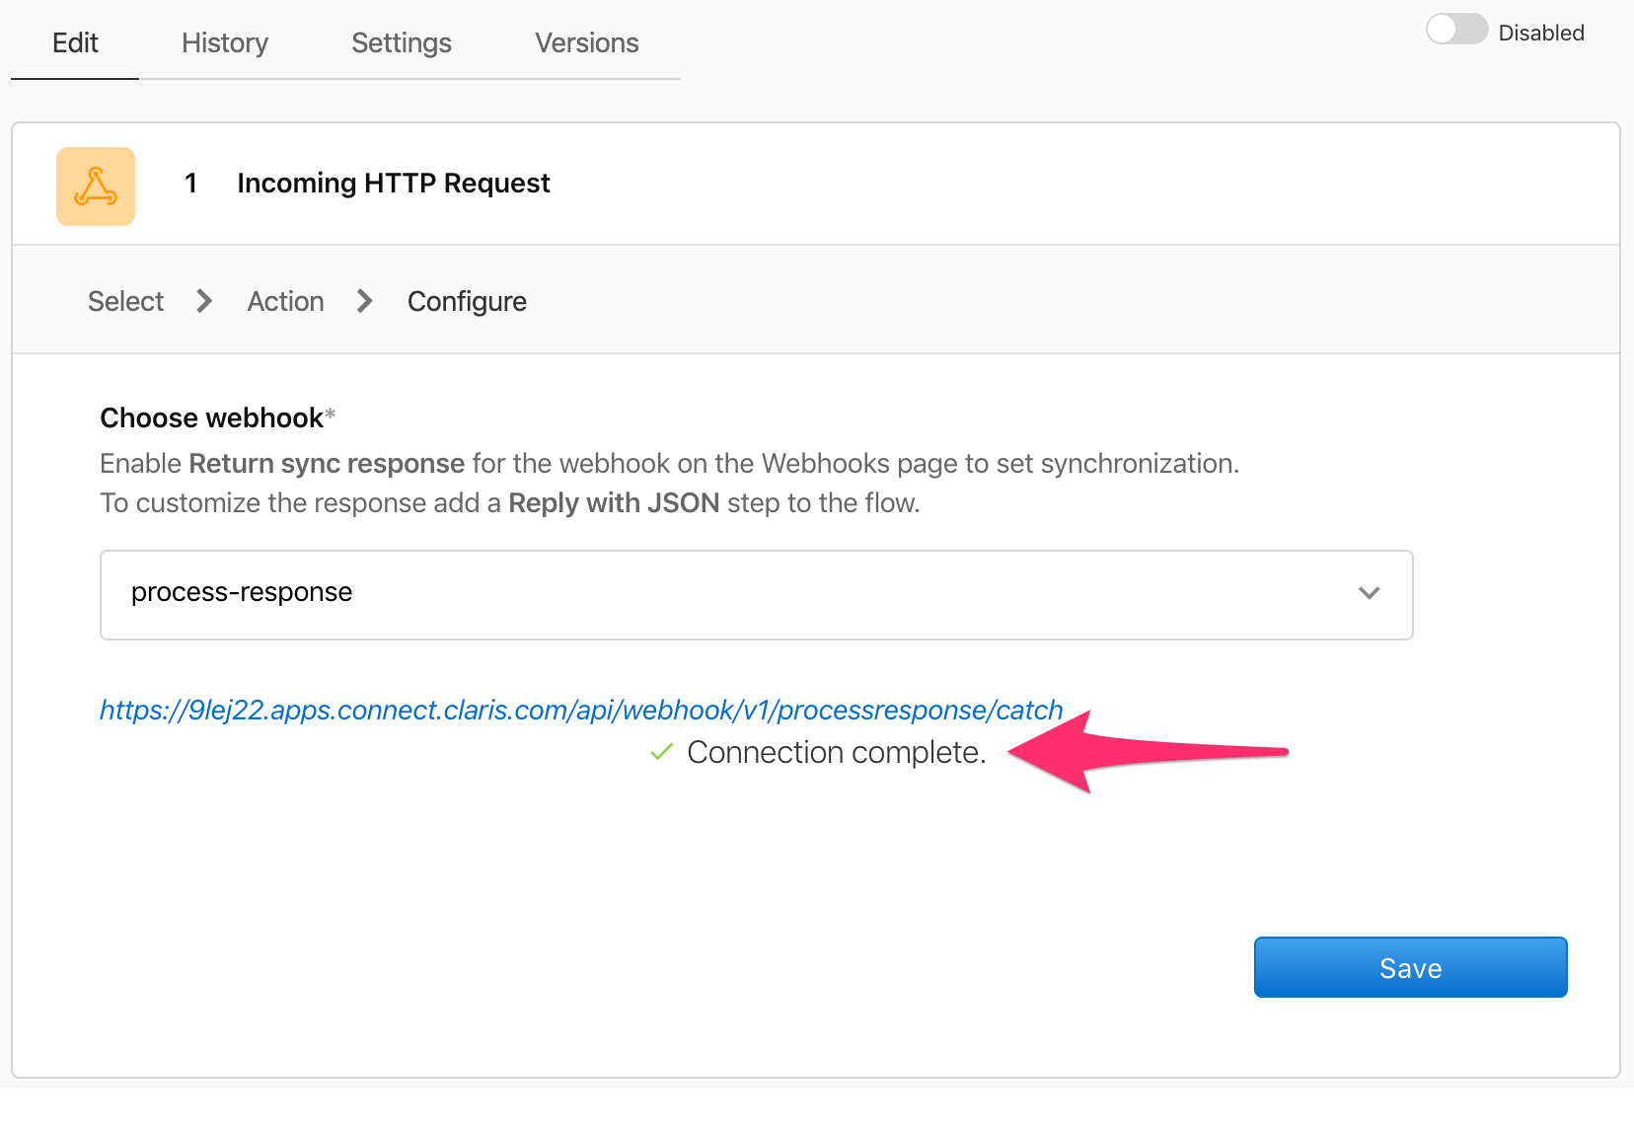Open the History tab

tap(225, 43)
